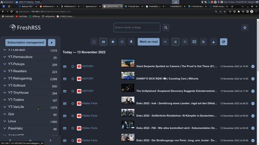This screenshot has width=259, height=145.
Task: Open the browser profile avatar icon
Action: click(x=252, y=12)
